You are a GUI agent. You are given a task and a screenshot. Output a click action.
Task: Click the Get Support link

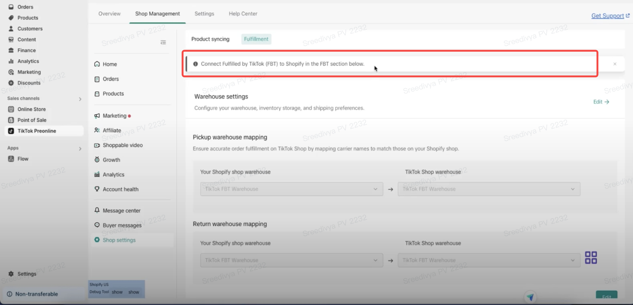tap(607, 16)
